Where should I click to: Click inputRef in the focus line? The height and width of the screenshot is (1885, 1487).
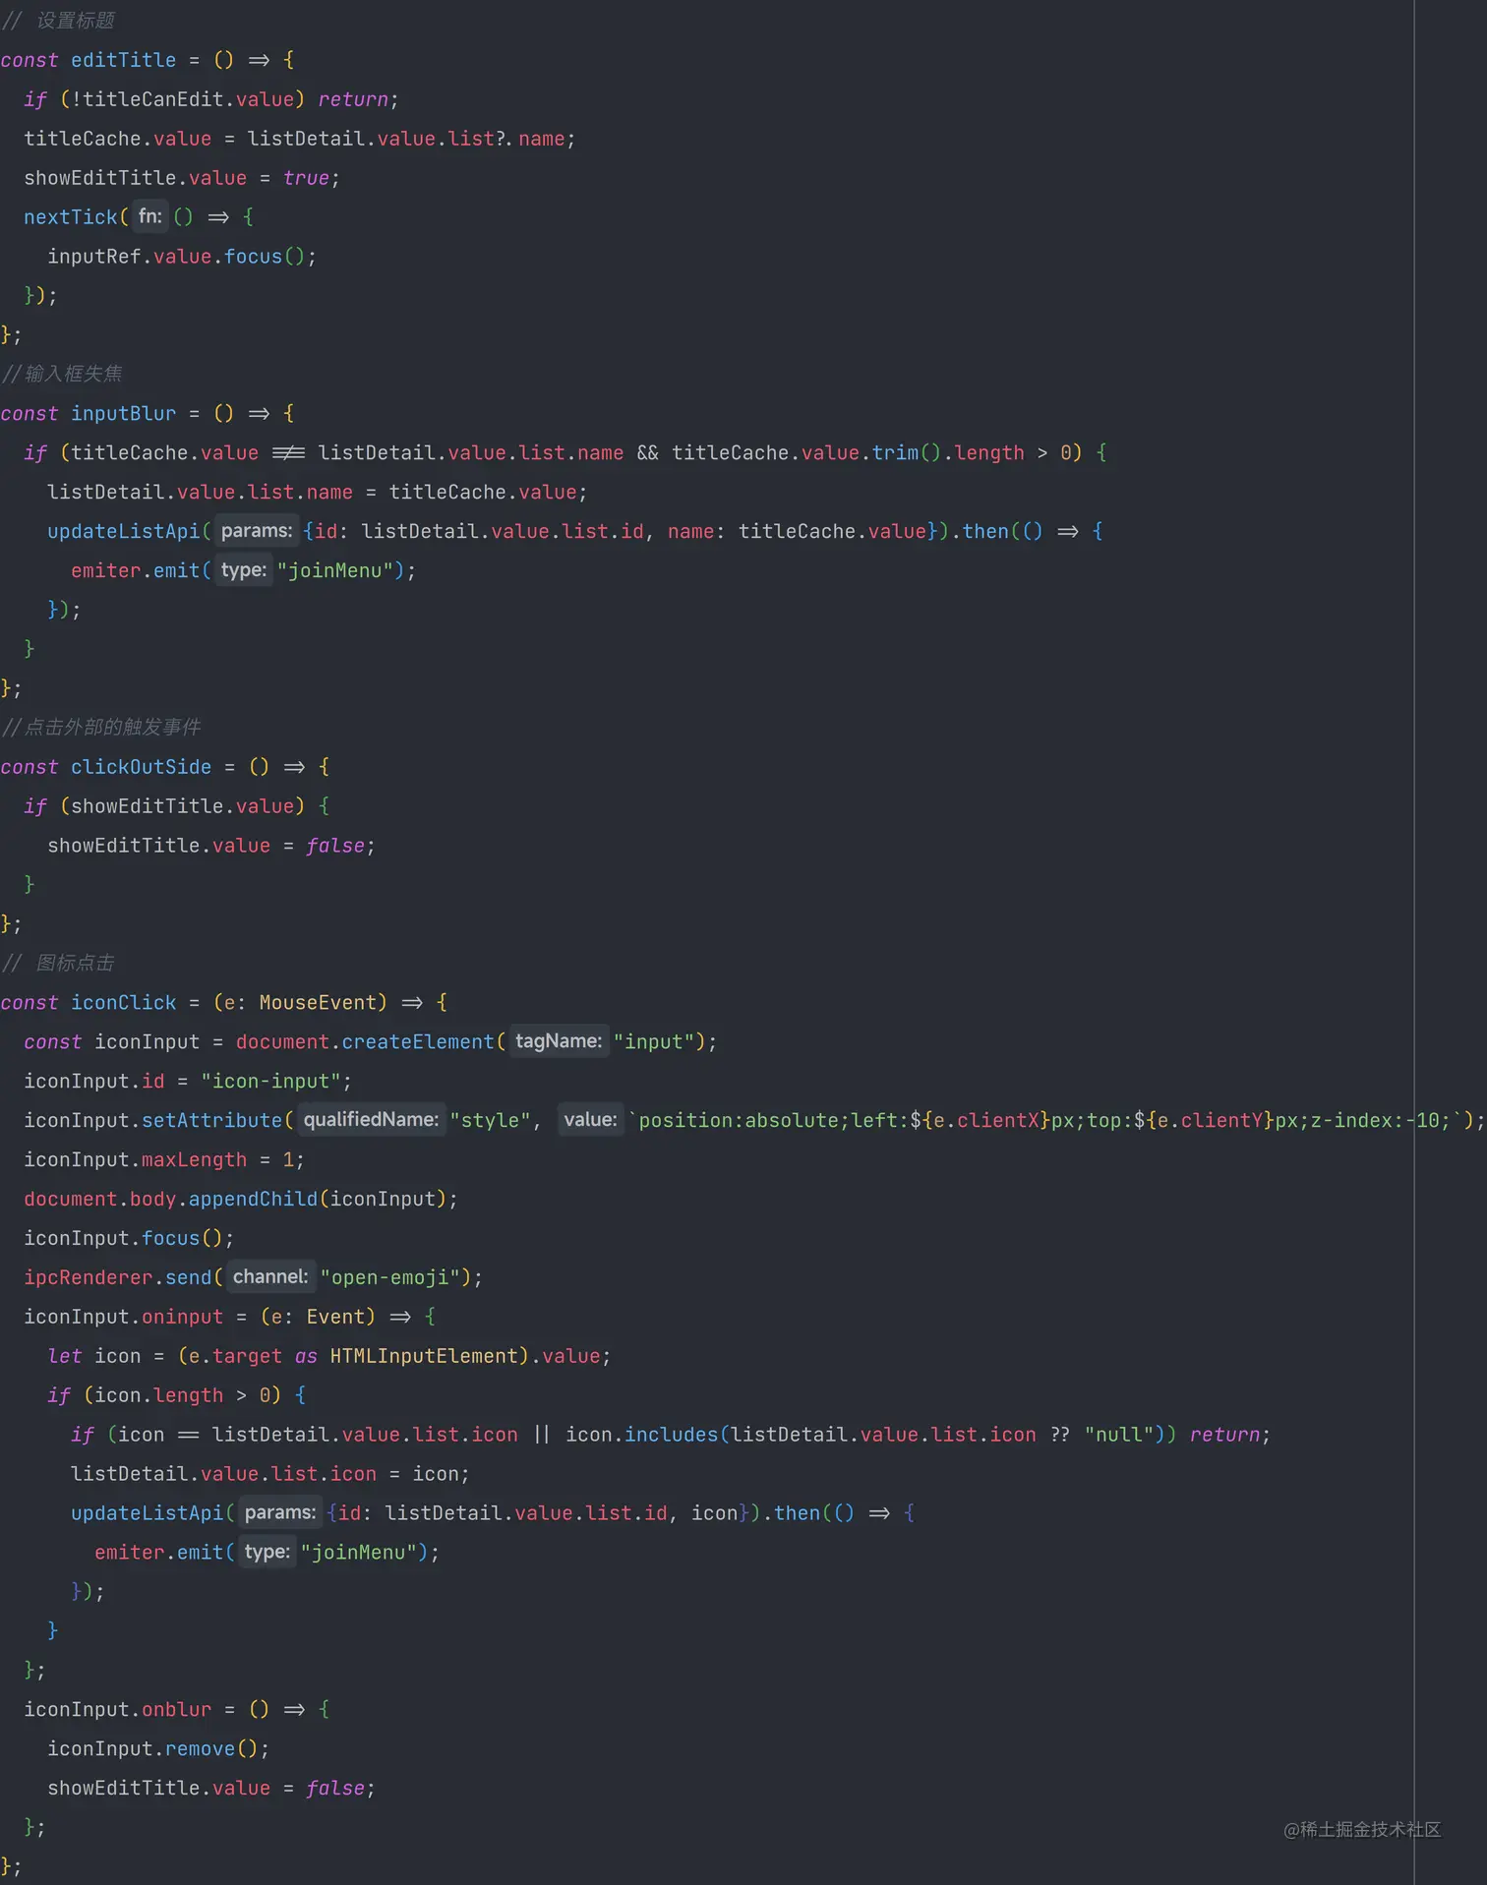coord(94,257)
